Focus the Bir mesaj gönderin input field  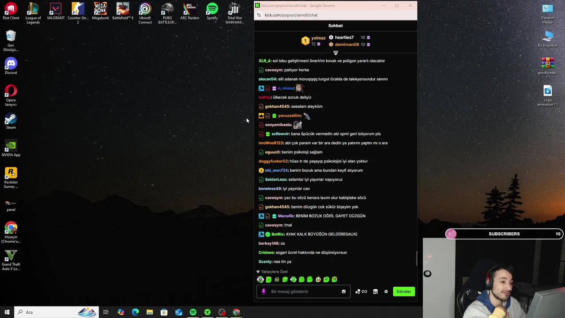[x=304, y=291]
